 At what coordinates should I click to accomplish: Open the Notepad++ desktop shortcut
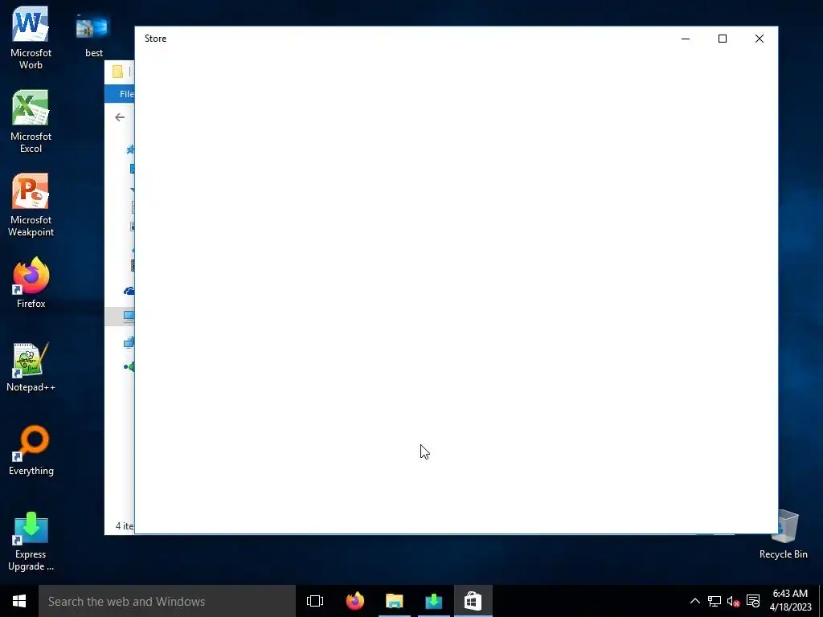pyautogui.click(x=31, y=366)
